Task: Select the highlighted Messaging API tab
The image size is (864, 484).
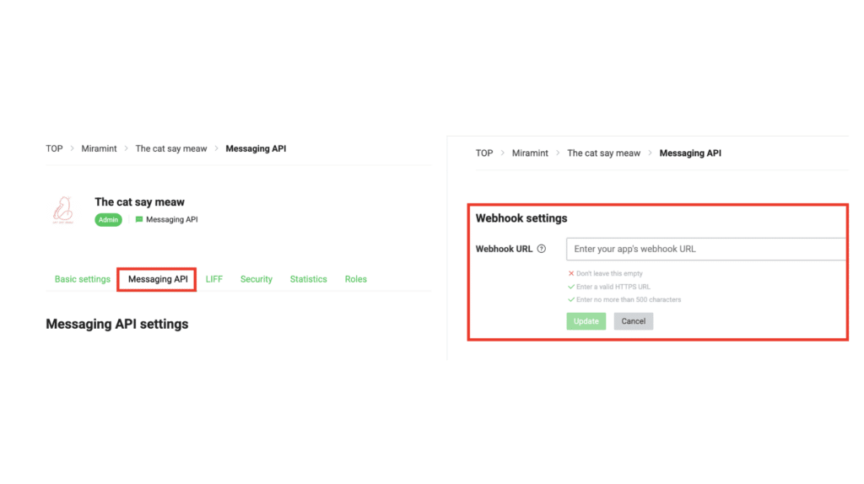Action: coord(157,279)
